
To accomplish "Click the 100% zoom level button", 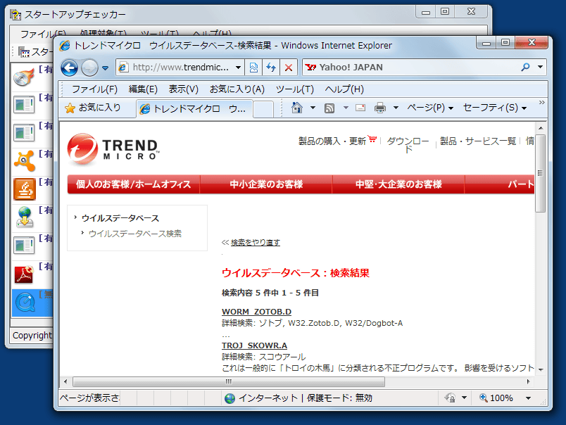I will [x=496, y=398].
